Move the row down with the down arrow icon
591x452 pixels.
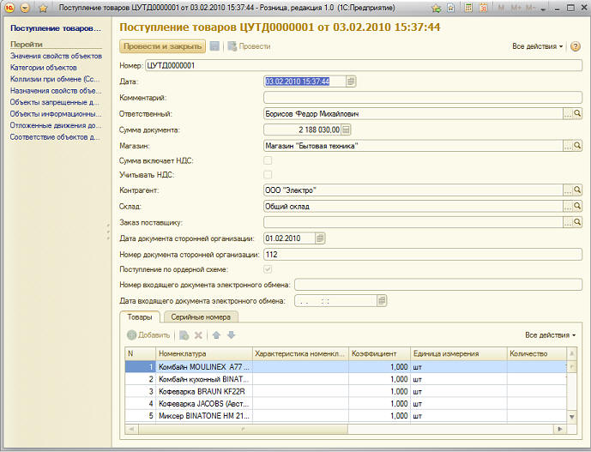click(x=231, y=334)
